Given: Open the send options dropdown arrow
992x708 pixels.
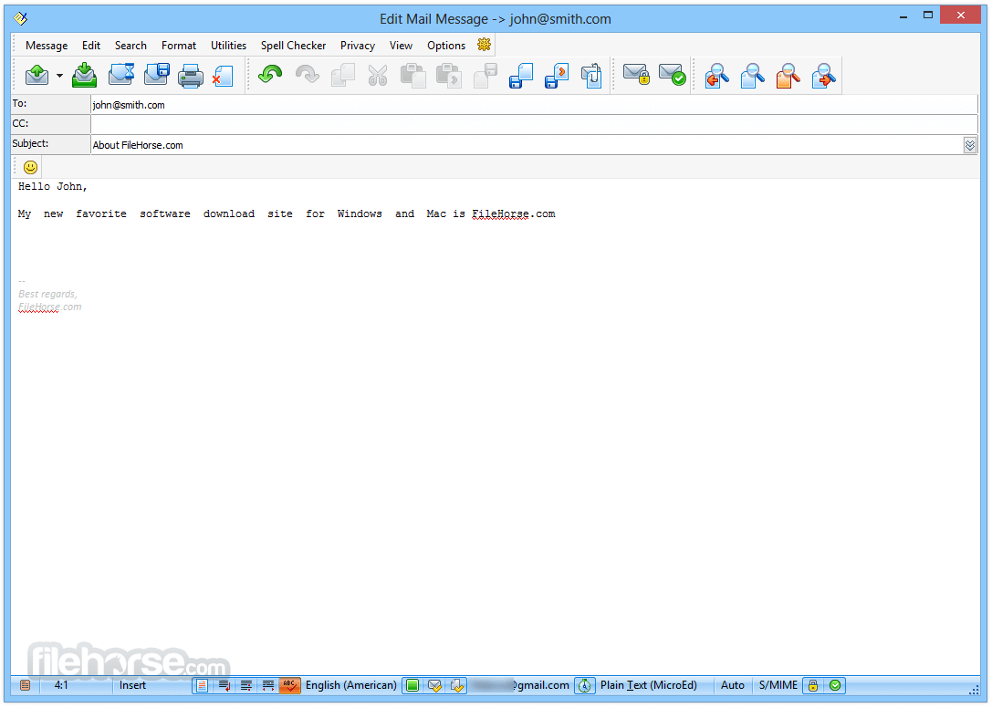Looking at the screenshot, I should 59,76.
